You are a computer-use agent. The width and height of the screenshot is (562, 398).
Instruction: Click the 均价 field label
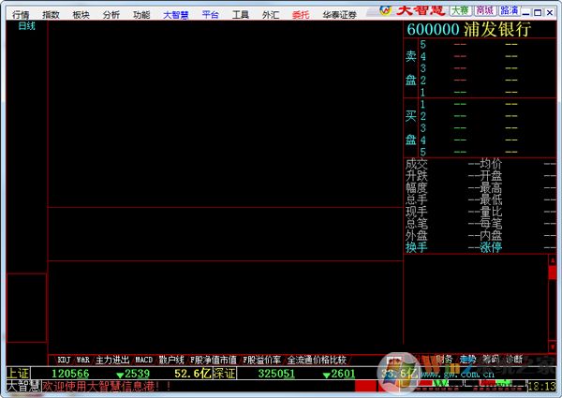491,164
